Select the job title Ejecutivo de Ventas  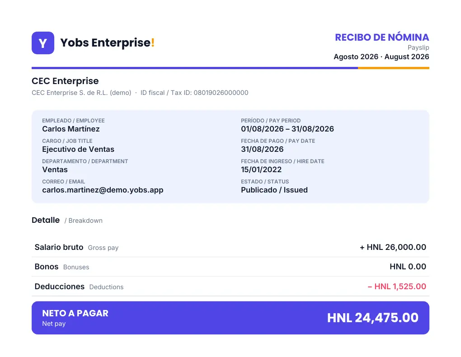click(78, 149)
